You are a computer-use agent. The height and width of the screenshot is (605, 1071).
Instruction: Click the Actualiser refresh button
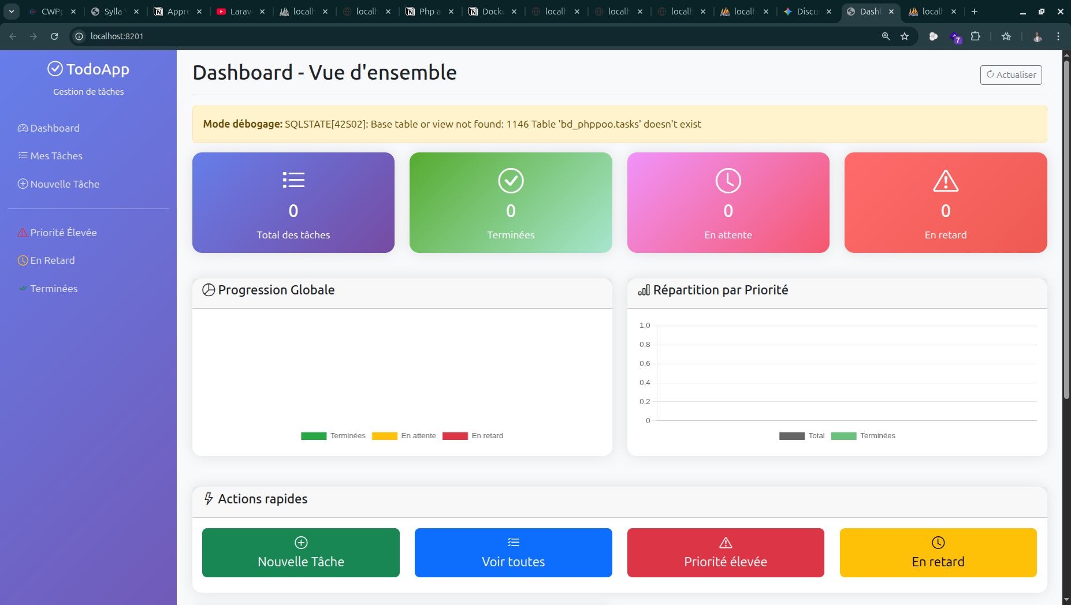pos(1011,75)
